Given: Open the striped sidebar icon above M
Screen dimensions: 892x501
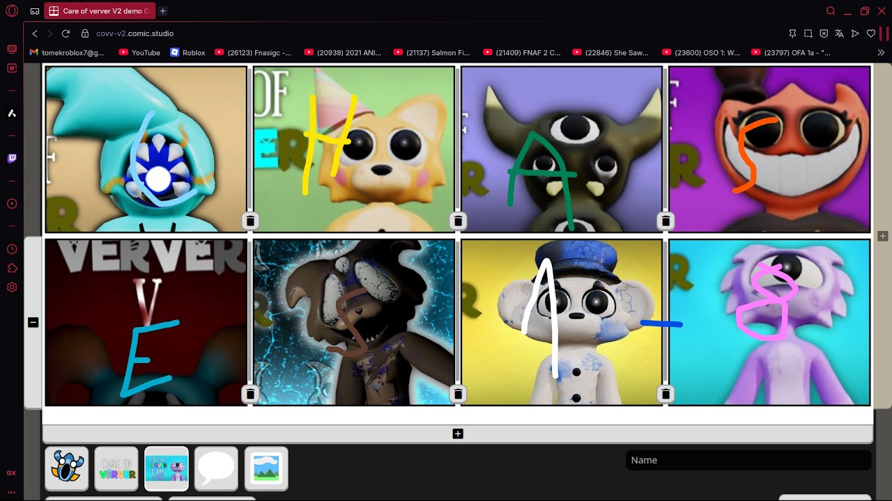Looking at the screenshot, I should [11, 49].
